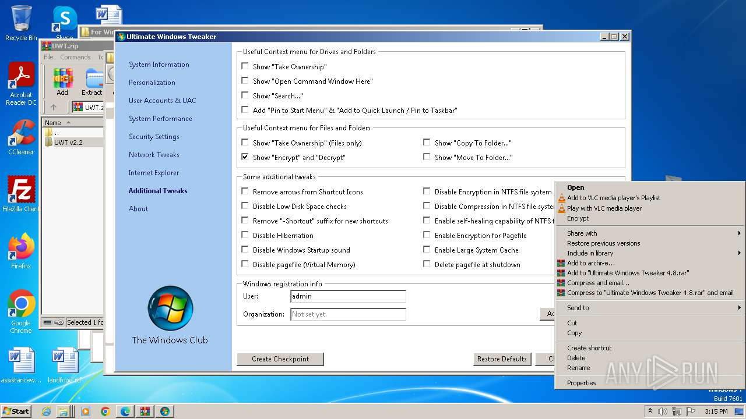The width and height of the screenshot is (746, 419).
Task: Check Disable Hibernation
Action: pos(245,235)
